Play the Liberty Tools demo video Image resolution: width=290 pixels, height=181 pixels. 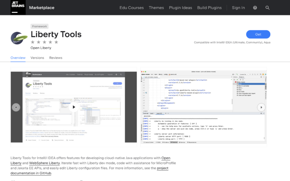click(x=74, y=107)
